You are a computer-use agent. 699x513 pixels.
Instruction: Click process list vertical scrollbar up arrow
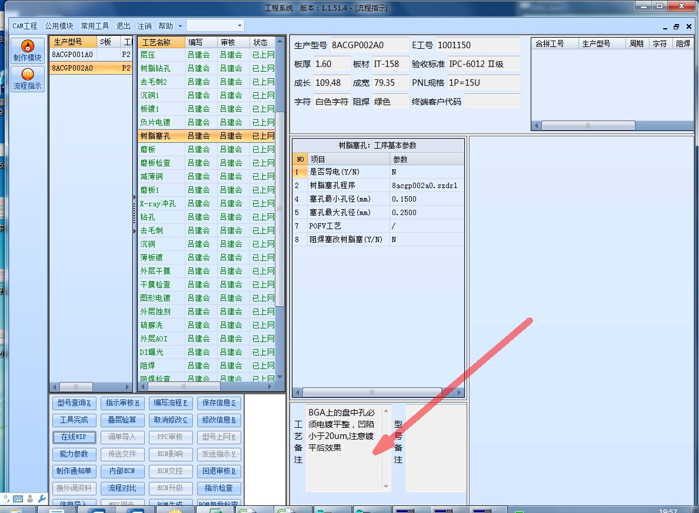point(280,41)
